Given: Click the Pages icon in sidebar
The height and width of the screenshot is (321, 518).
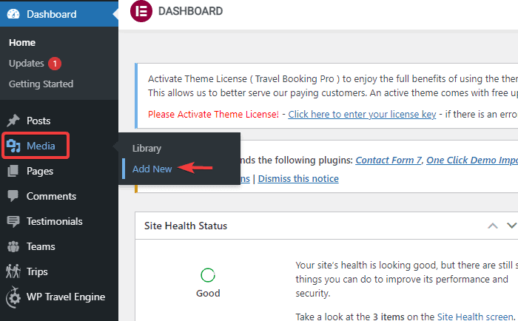Looking at the screenshot, I should click(x=13, y=171).
